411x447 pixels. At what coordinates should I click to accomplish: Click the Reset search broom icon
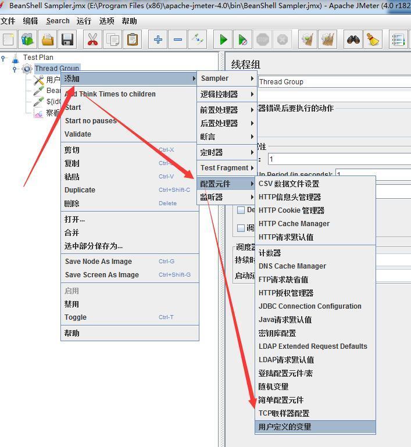(373, 40)
